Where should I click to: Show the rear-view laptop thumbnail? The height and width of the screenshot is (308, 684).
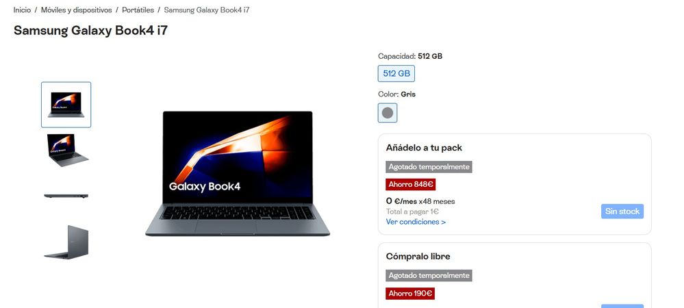[66, 242]
